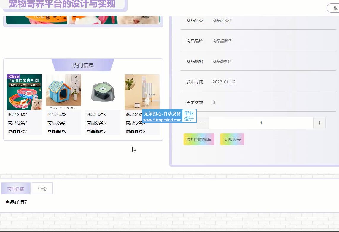Click the 商品名称8 label
339x232 pixels.
point(57,115)
